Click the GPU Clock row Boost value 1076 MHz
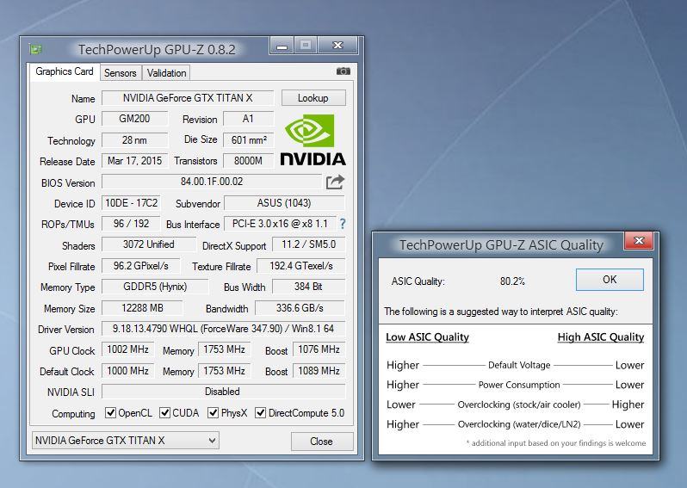The image size is (687, 488). (x=319, y=349)
